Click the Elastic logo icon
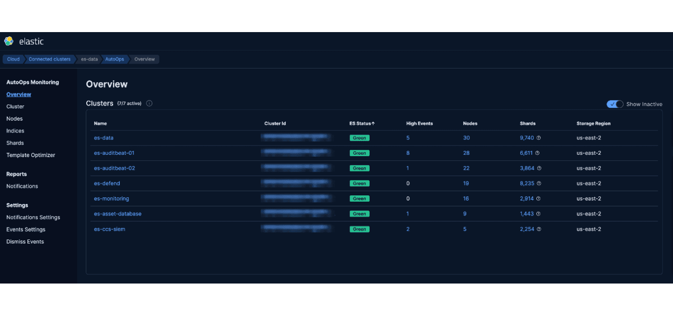673x318 pixels. 8,41
